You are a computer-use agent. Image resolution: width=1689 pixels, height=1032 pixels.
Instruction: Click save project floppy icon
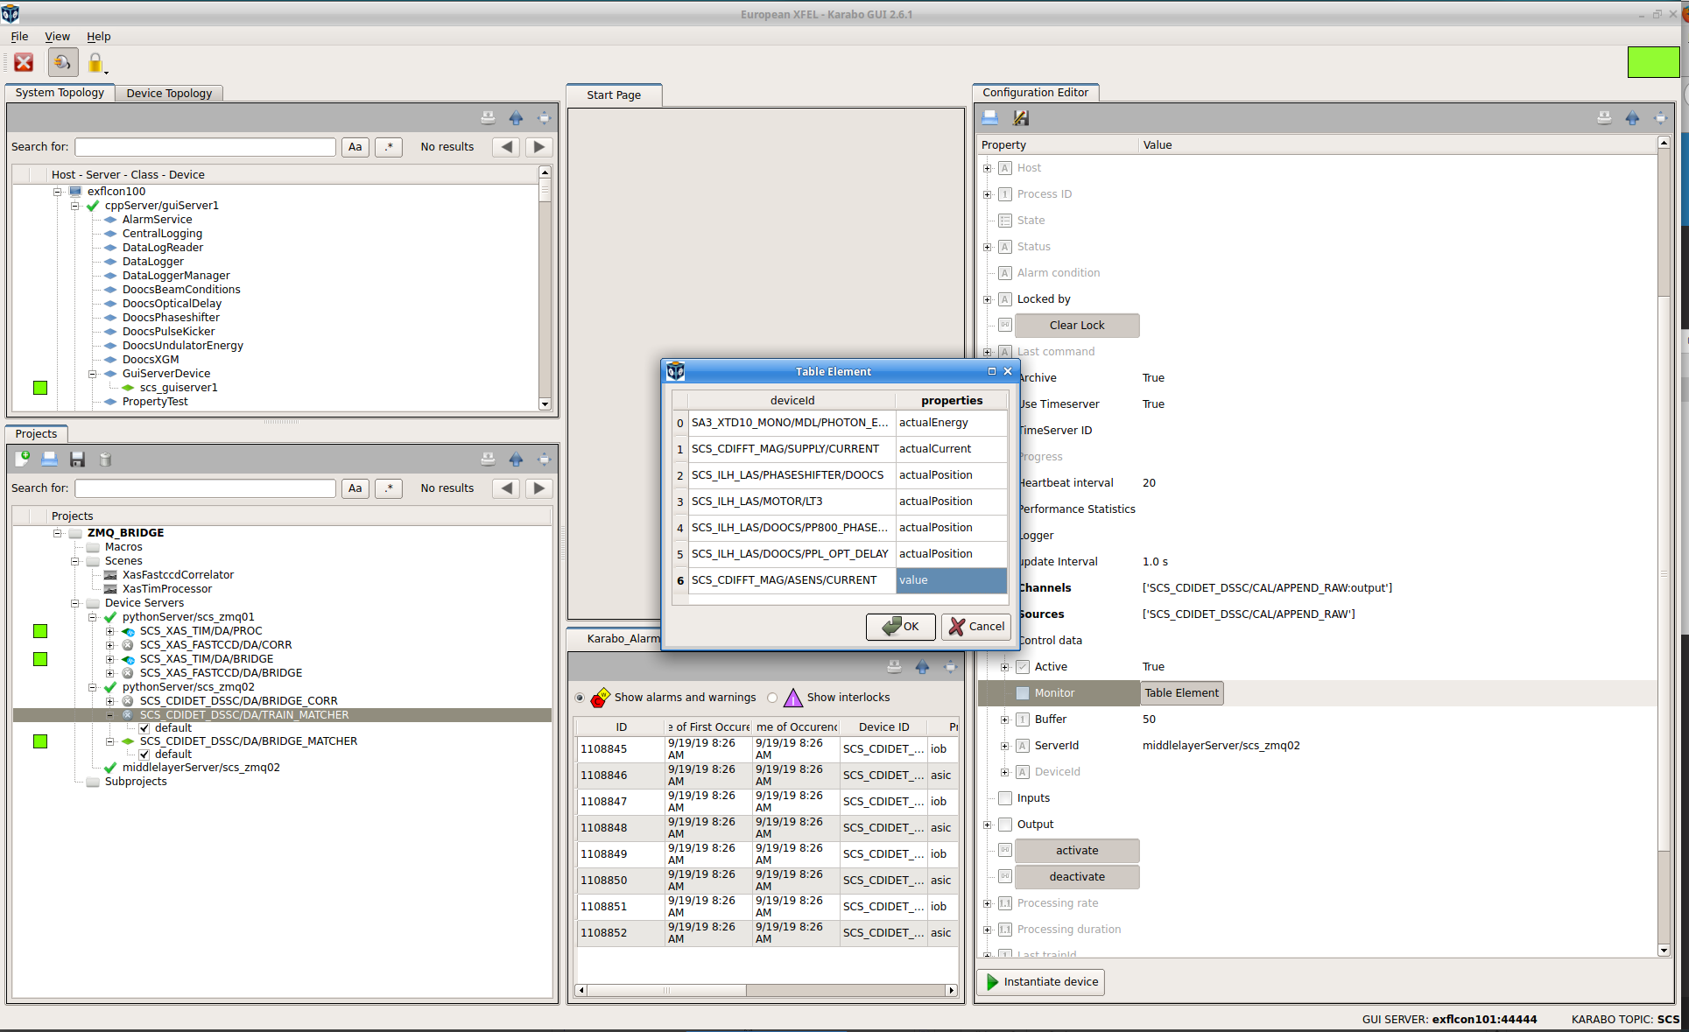point(77,459)
